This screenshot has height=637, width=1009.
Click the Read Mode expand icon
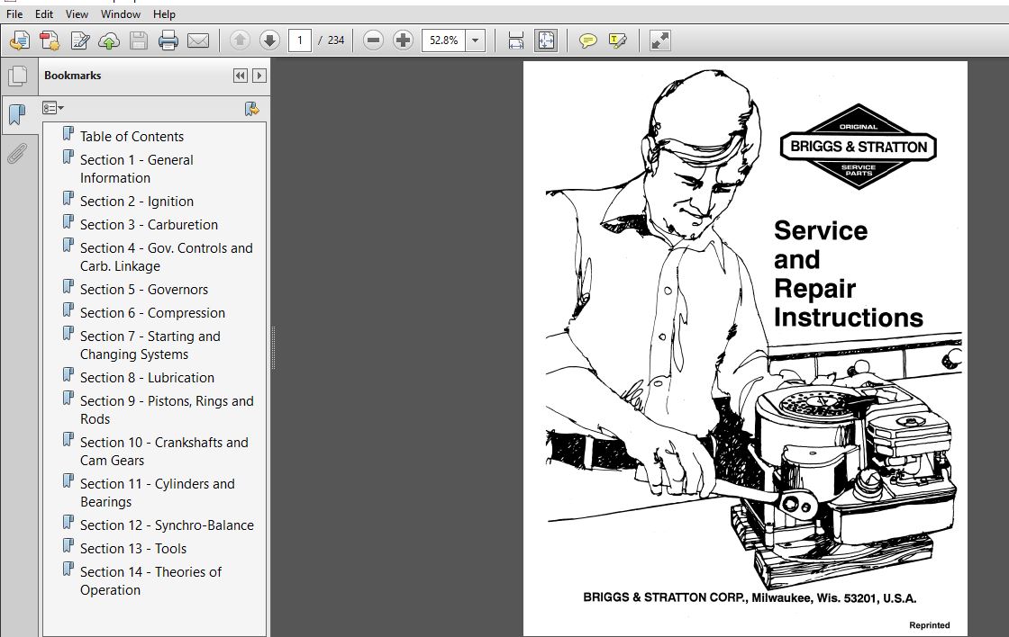coord(659,40)
